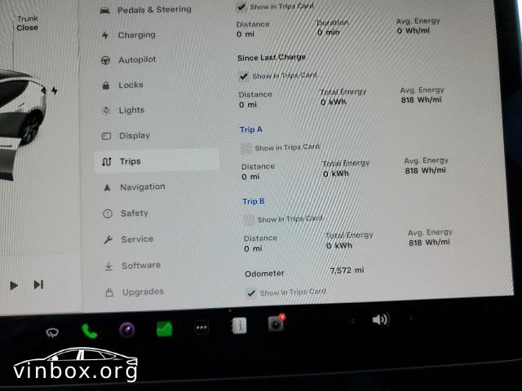Uncheck Since Last Charge Show in Trips Card

[x=243, y=77]
